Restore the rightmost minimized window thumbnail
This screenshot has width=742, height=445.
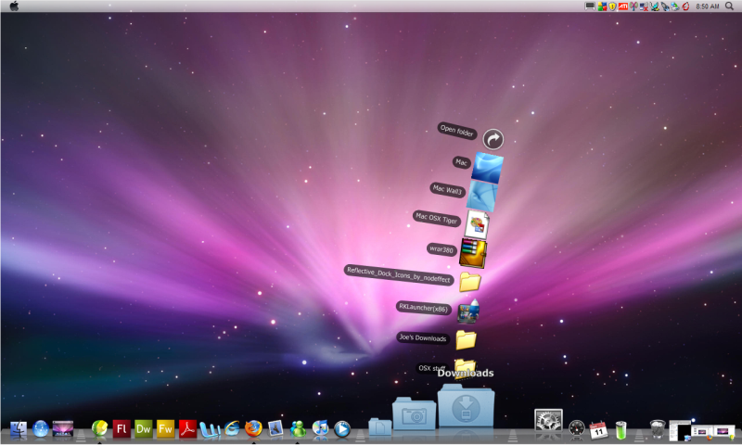click(x=724, y=431)
